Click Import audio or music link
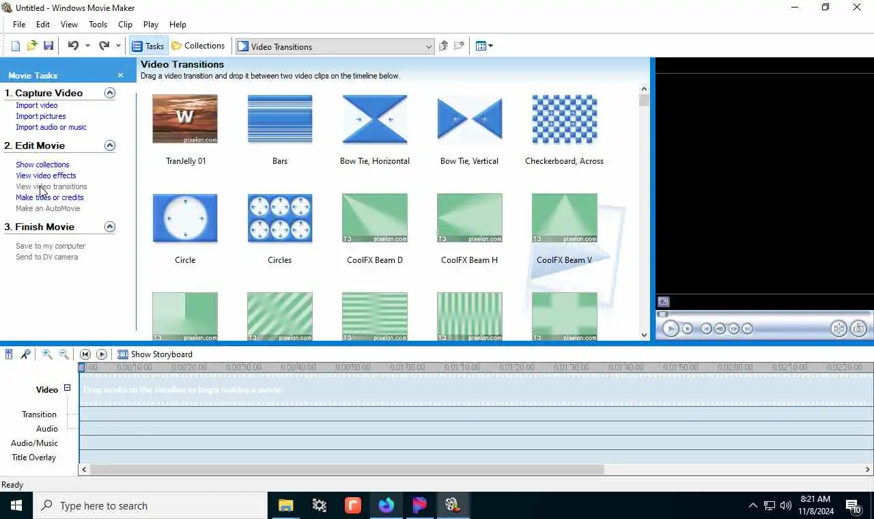This screenshot has height=519, width=874. pyautogui.click(x=51, y=127)
